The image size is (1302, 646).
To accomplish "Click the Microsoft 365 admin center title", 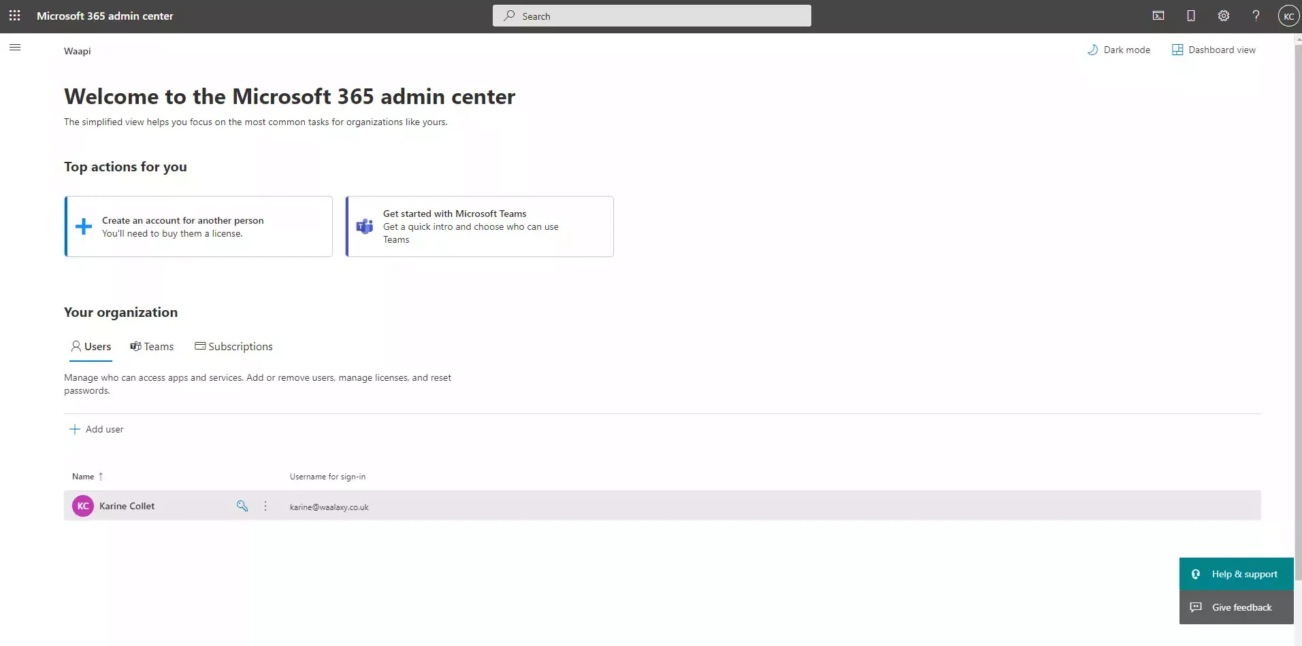I will 105,16.
